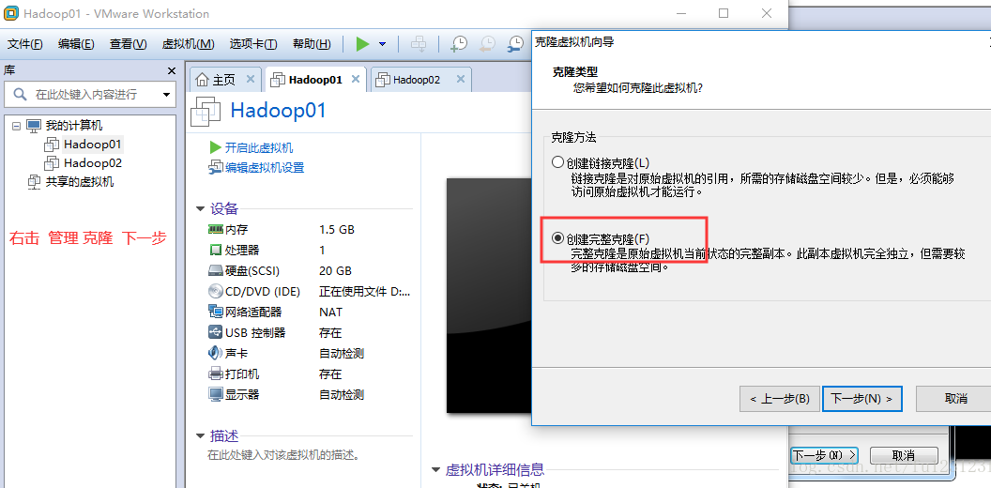Close the Hadoop02 tab

[x=460, y=79]
